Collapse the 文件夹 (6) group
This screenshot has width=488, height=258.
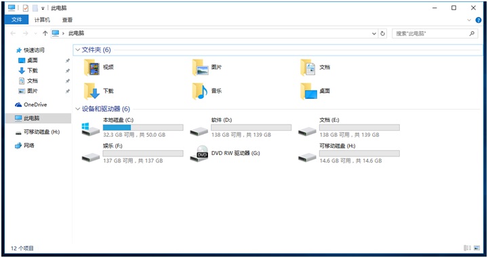(x=78, y=49)
